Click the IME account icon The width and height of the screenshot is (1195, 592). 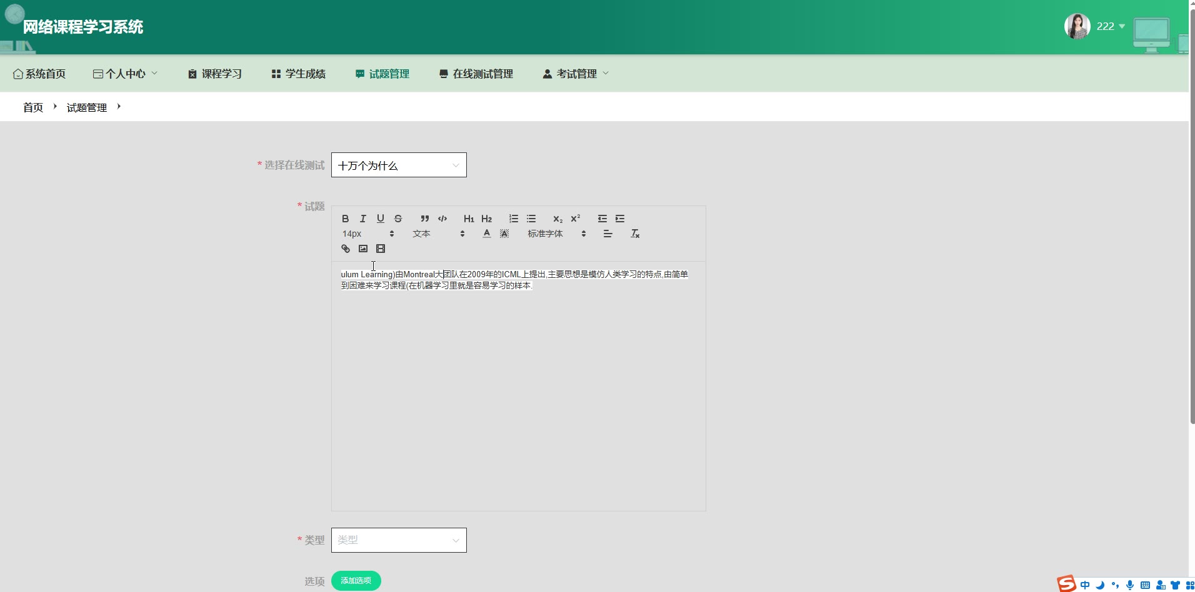click(x=1161, y=585)
